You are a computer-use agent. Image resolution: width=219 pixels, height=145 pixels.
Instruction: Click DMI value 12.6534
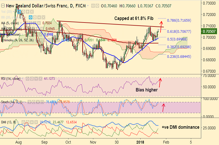tap(71, 122)
